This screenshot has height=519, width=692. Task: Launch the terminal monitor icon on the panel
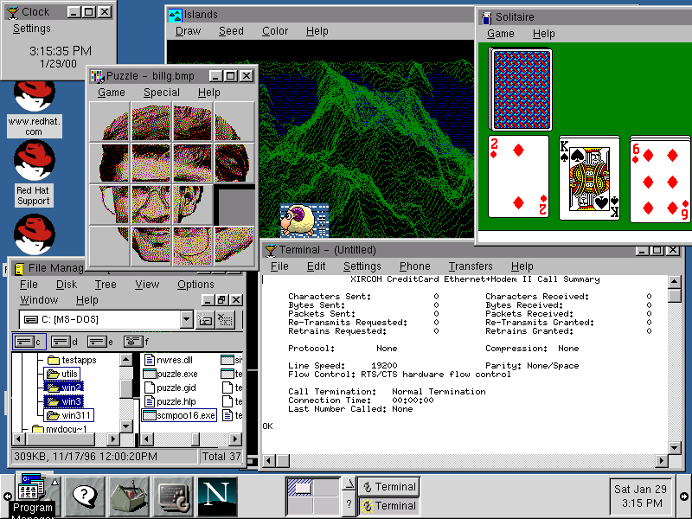174,497
